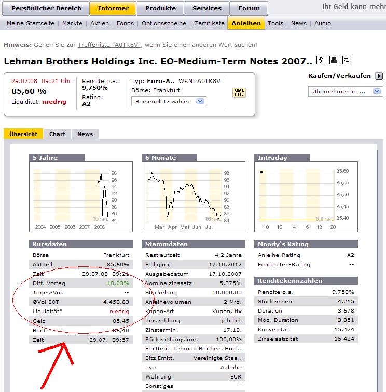Click the Kaufen/Verkaufen arrow button
The height and width of the screenshot is (392, 386).
379,76
